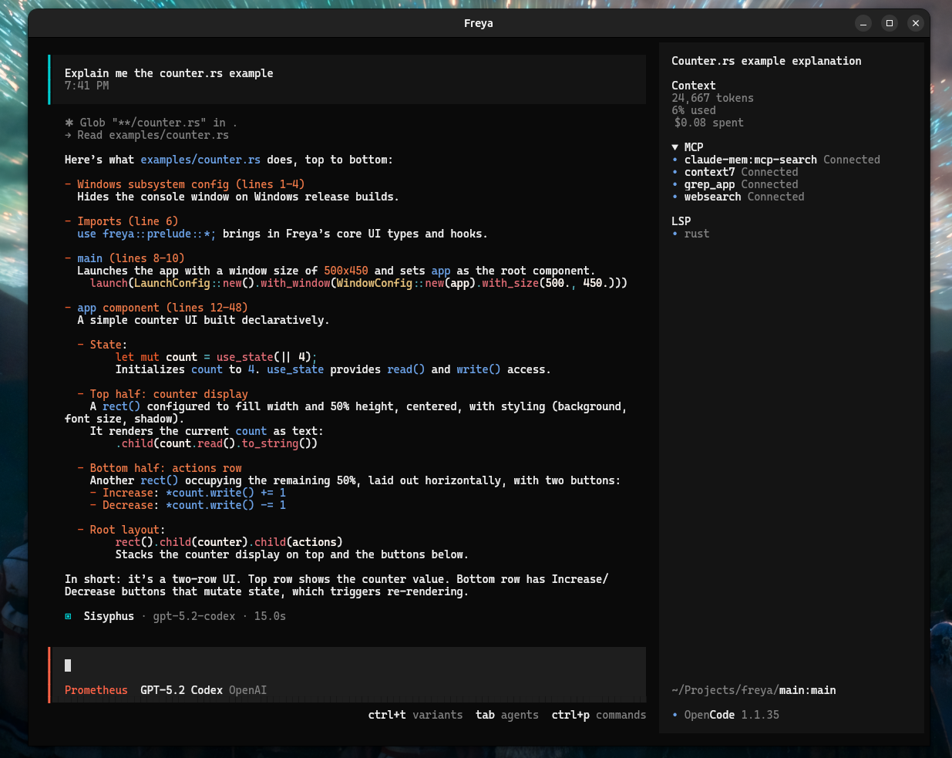Screen dimensions: 952x758
Task: Click the 6% used value
Action: click(x=694, y=110)
